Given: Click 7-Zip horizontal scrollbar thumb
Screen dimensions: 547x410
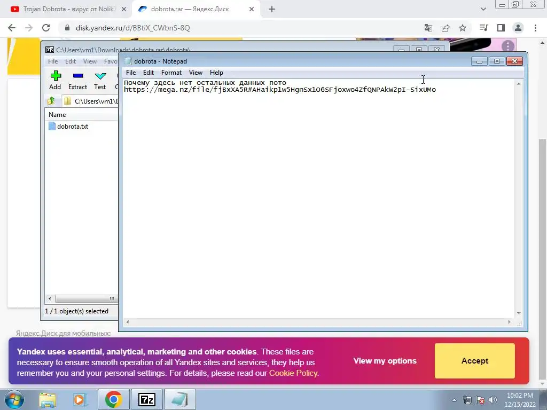Looking at the screenshot, I should coord(87,298).
